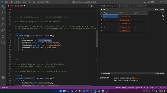Open the File menu
Viewport: 167px width, 93px height.
click(x=7, y=2)
